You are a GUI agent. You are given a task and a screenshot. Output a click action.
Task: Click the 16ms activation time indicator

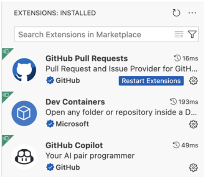click(186, 58)
